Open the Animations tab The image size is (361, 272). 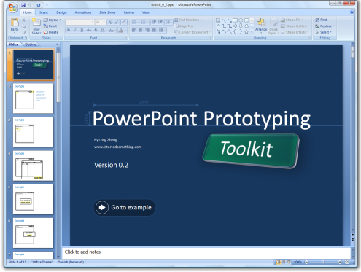click(x=83, y=12)
